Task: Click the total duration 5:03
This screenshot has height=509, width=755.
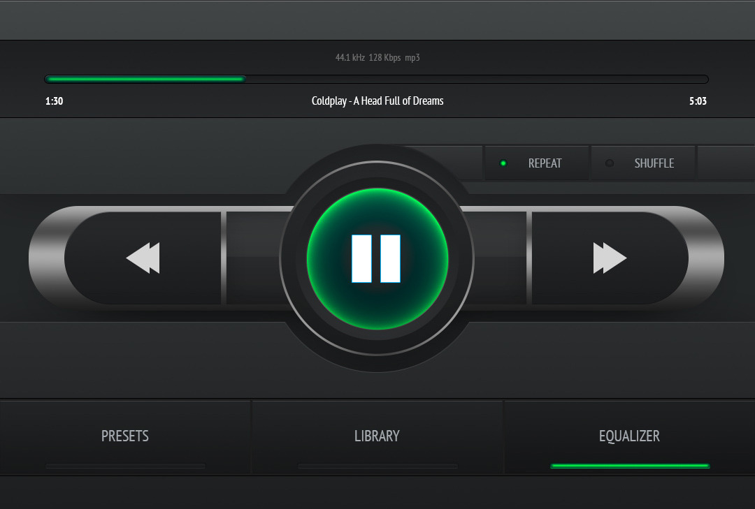Action: (698, 101)
